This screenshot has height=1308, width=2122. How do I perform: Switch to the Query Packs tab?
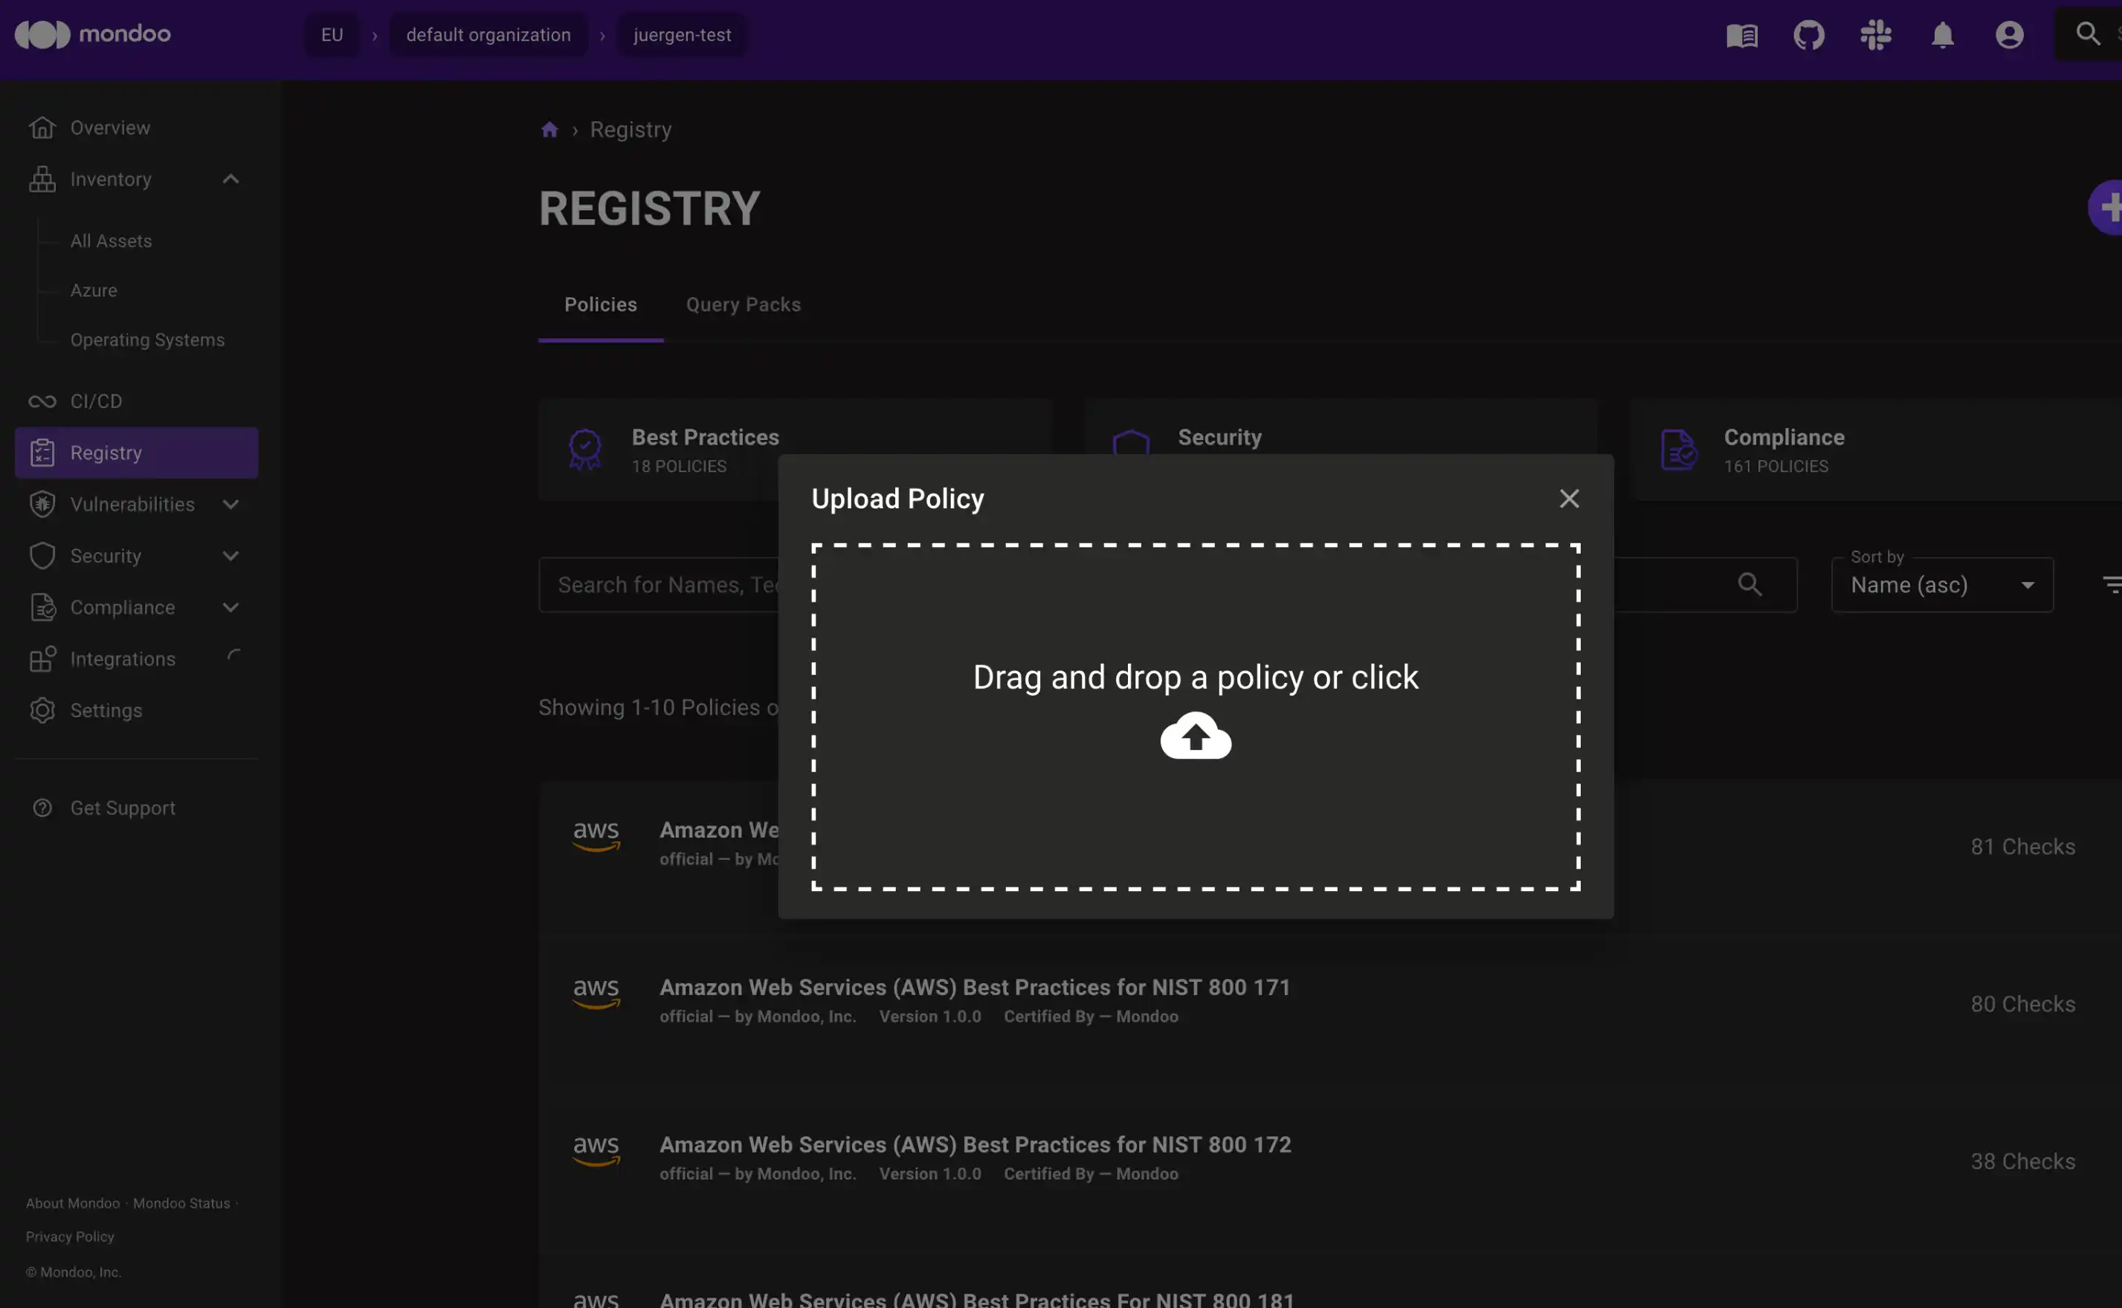744,305
